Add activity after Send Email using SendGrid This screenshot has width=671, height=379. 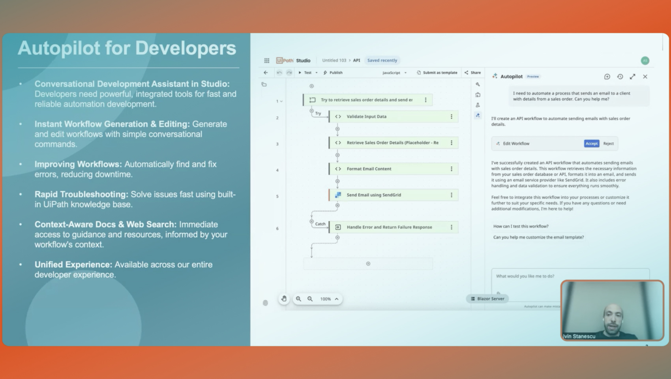[x=337, y=205]
